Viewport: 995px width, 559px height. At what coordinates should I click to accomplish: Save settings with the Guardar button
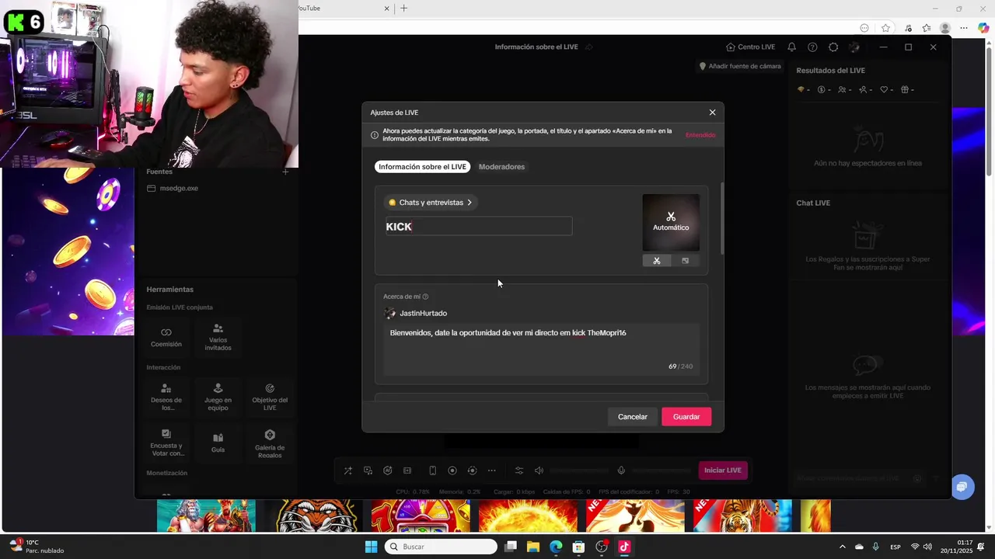click(686, 417)
